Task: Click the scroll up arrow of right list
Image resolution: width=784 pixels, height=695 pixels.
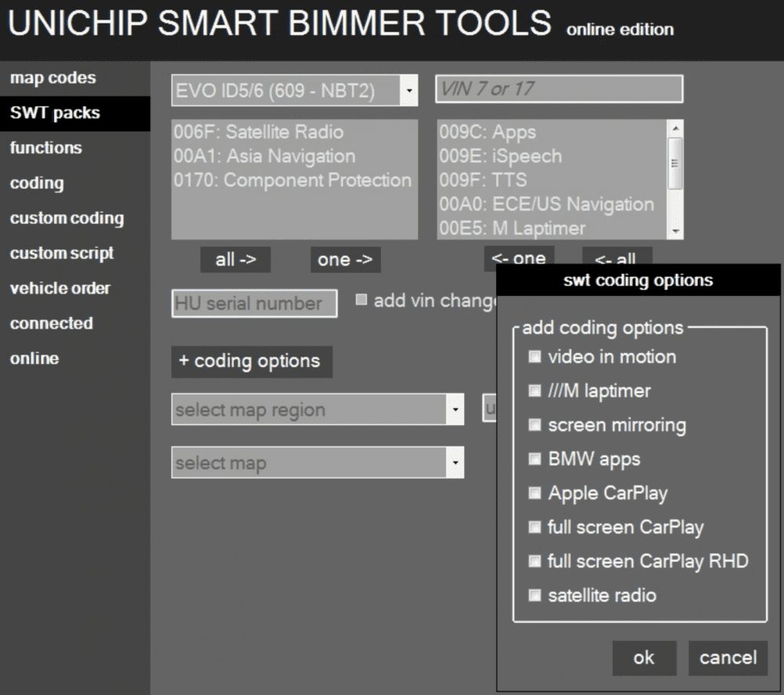Action: pyautogui.click(x=676, y=129)
